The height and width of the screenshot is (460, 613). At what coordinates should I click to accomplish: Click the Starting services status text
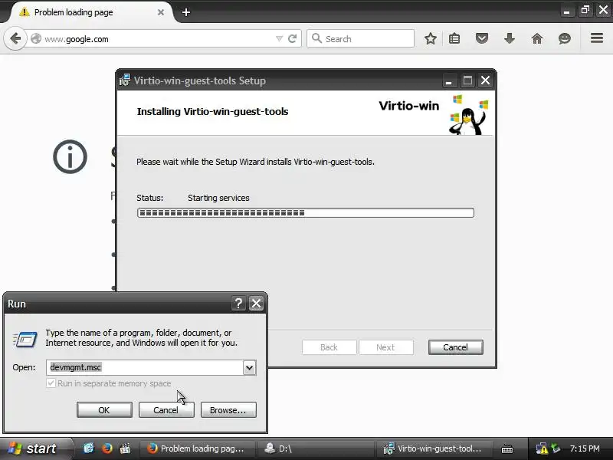click(x=218, y=198)
